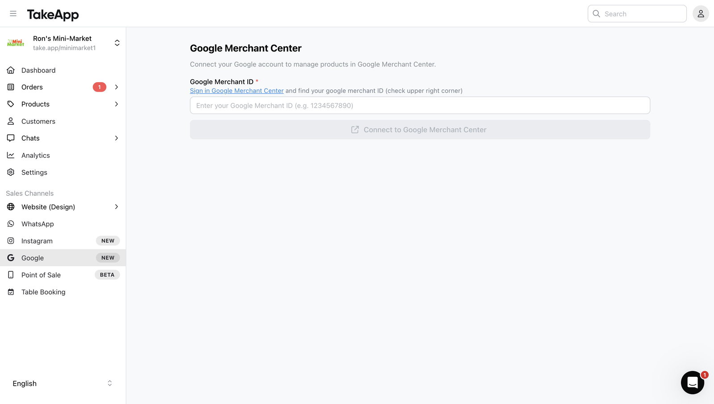Click the TakeApp logo
The image size is (714, 404).
click(x=53, y=15)
